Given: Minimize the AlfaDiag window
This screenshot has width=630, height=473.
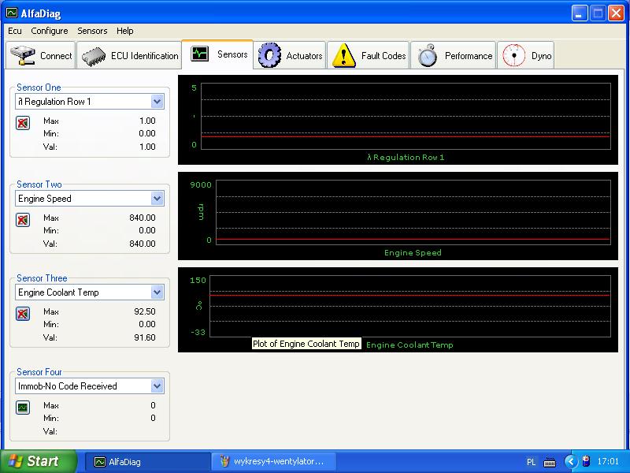Looking at the screenshot, I should coord(579,13).
